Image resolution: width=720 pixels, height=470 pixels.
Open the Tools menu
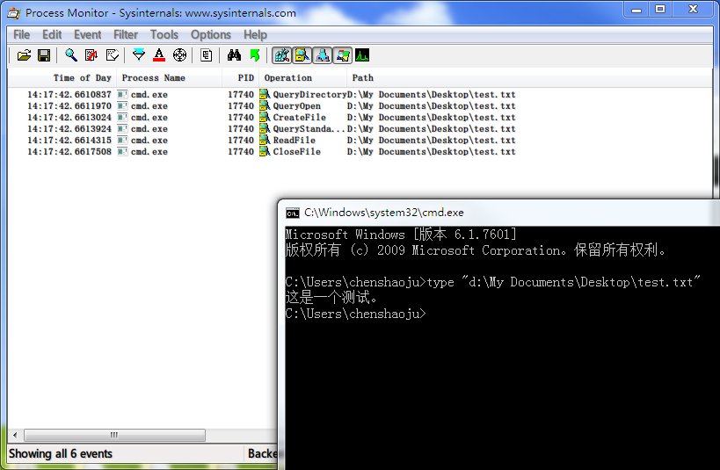click(164, 35)
